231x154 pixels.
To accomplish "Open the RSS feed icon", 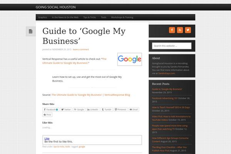I will pyautogui.click(x=180, y=30).
